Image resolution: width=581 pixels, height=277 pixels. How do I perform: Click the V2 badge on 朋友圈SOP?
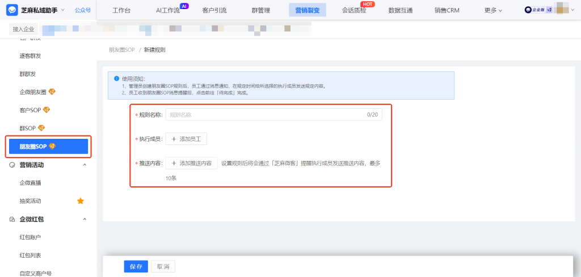[52, 147]
